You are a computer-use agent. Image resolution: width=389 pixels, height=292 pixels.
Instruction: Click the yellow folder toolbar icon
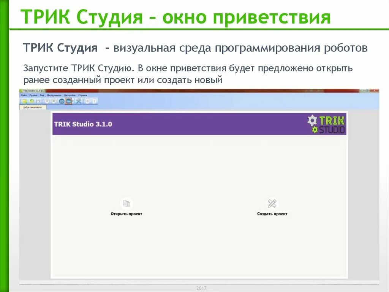point(24,101)
